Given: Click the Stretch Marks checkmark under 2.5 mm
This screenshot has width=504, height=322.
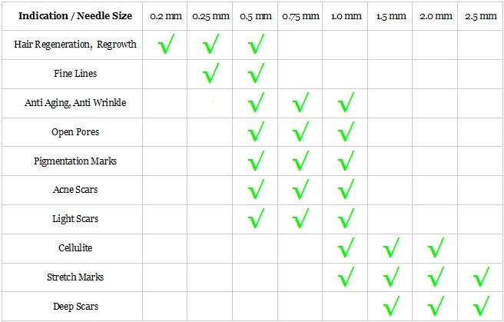Looking at the screenshot, I should pos(481,277).
